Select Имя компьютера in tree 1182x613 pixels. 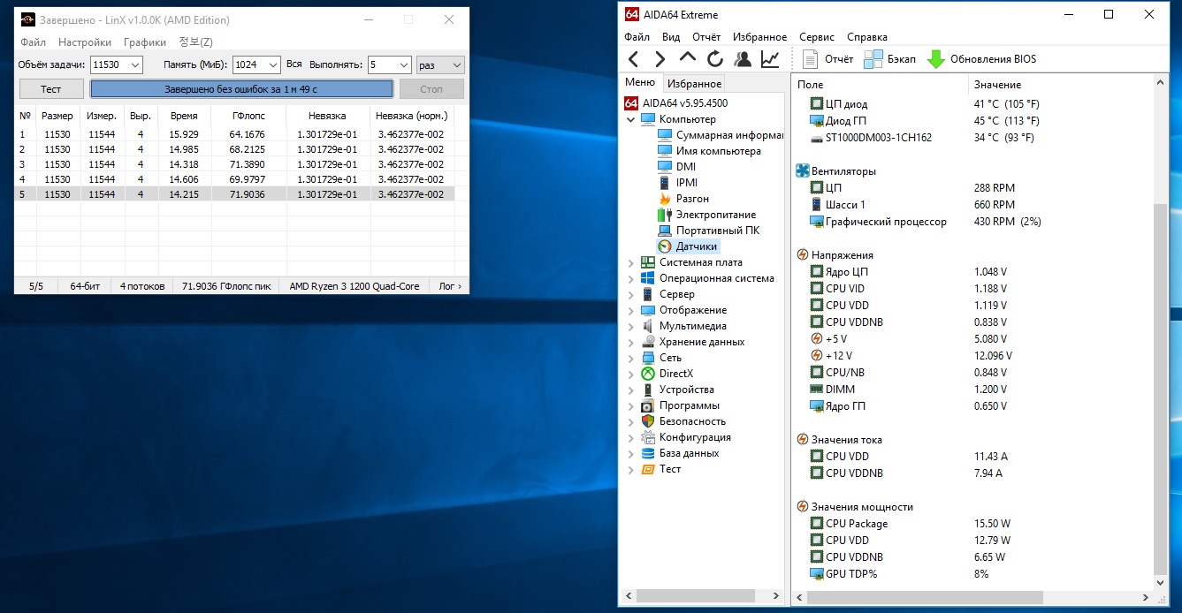709,151
